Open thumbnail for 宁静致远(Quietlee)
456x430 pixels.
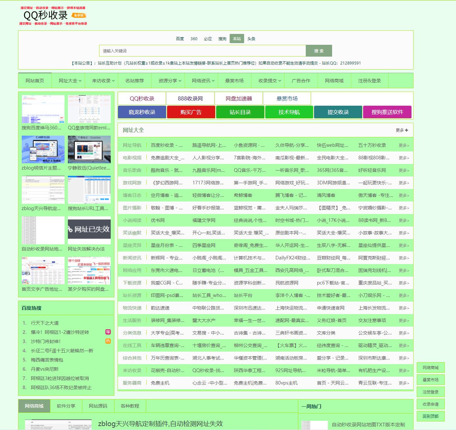[x=89, y=149]
